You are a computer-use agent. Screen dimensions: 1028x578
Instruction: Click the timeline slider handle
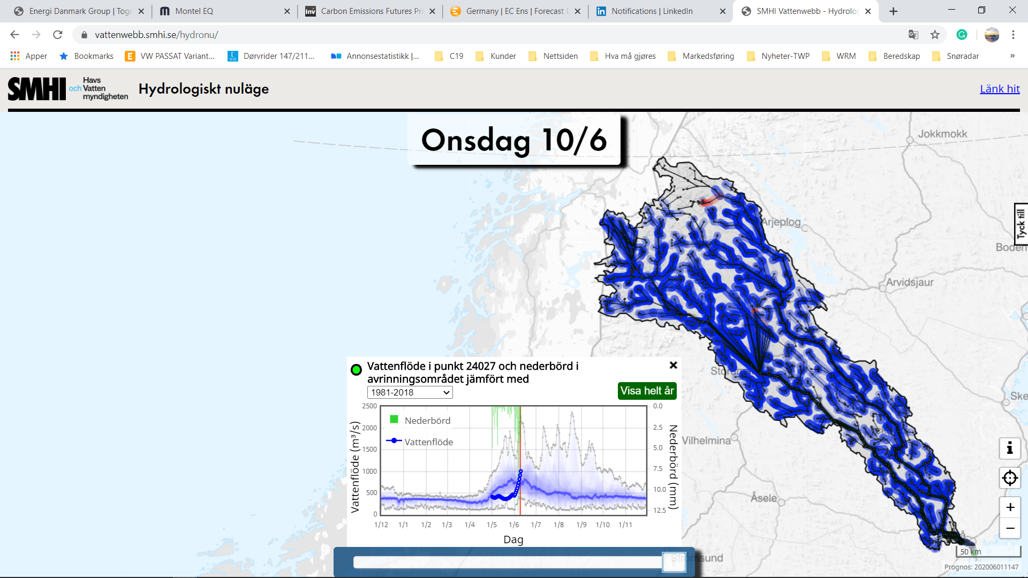pyautogui.click(x=674, y=562)
